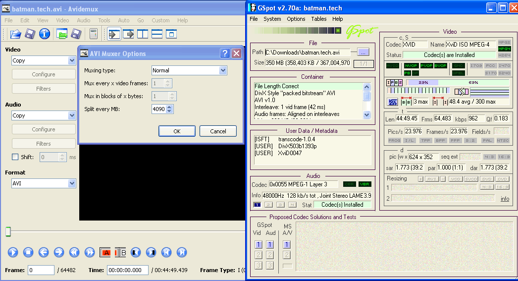This screenshot has height=281, width=518.
Task: Increase Split every MB spinner value
Action: [x=169, y=107]
